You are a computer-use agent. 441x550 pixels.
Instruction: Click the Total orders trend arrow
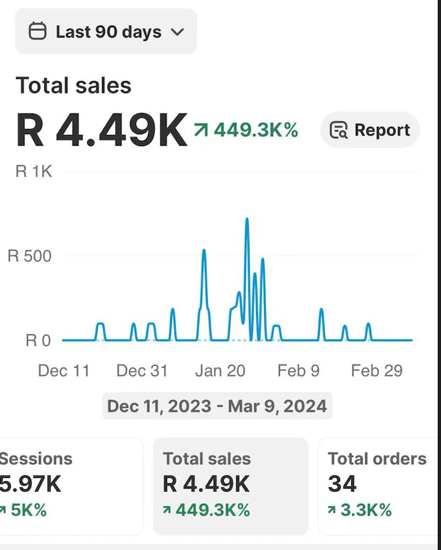pos(333,510)
